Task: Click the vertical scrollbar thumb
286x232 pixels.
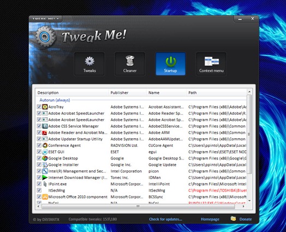Action: point(249,134)
